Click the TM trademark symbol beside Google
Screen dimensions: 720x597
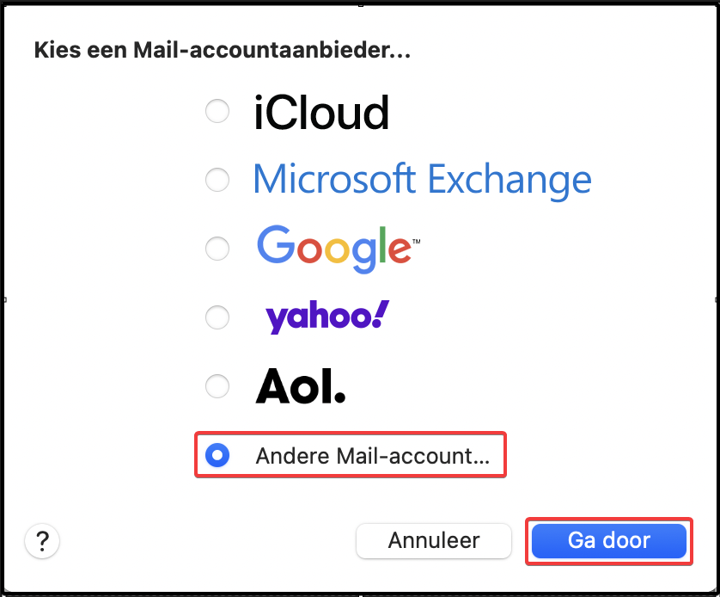point(416,241)
